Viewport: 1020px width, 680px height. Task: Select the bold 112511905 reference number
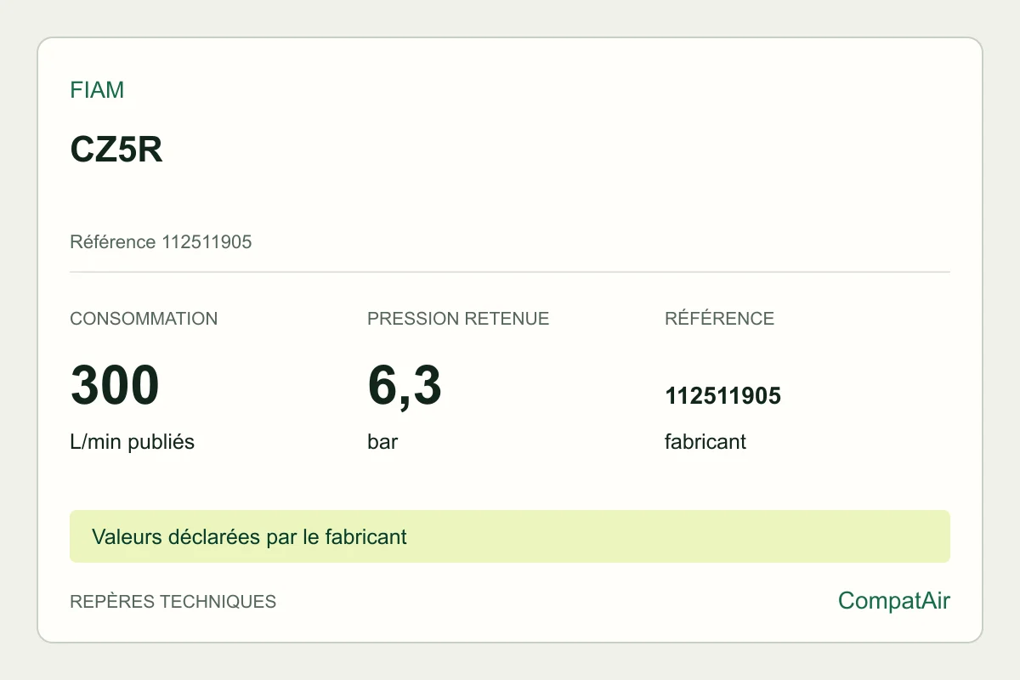pos(722,396)
